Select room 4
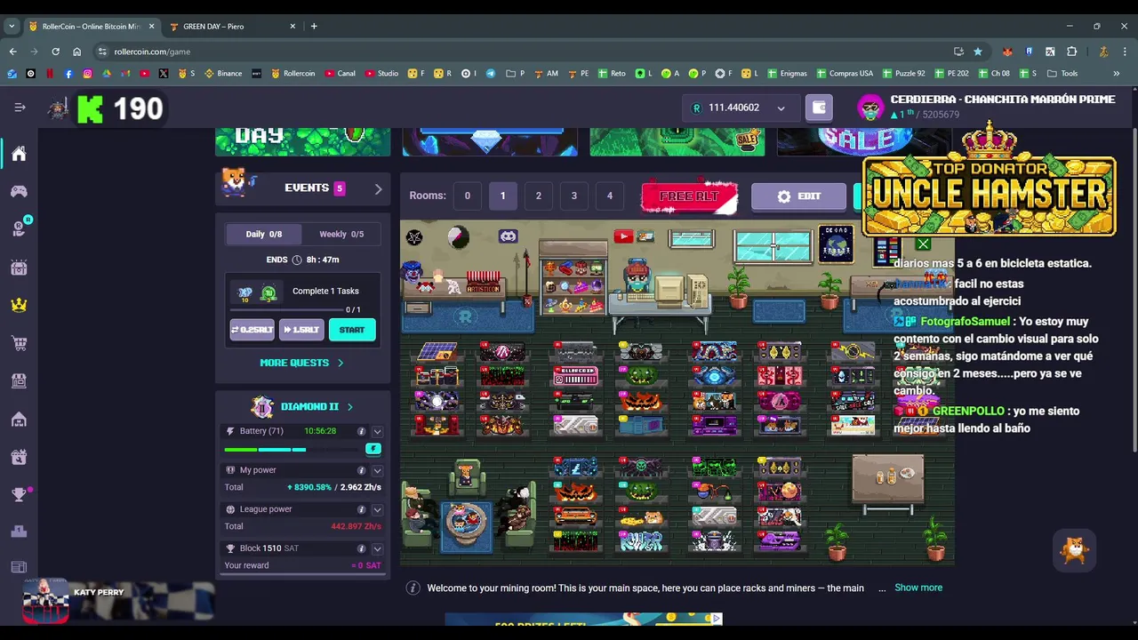 609,196
